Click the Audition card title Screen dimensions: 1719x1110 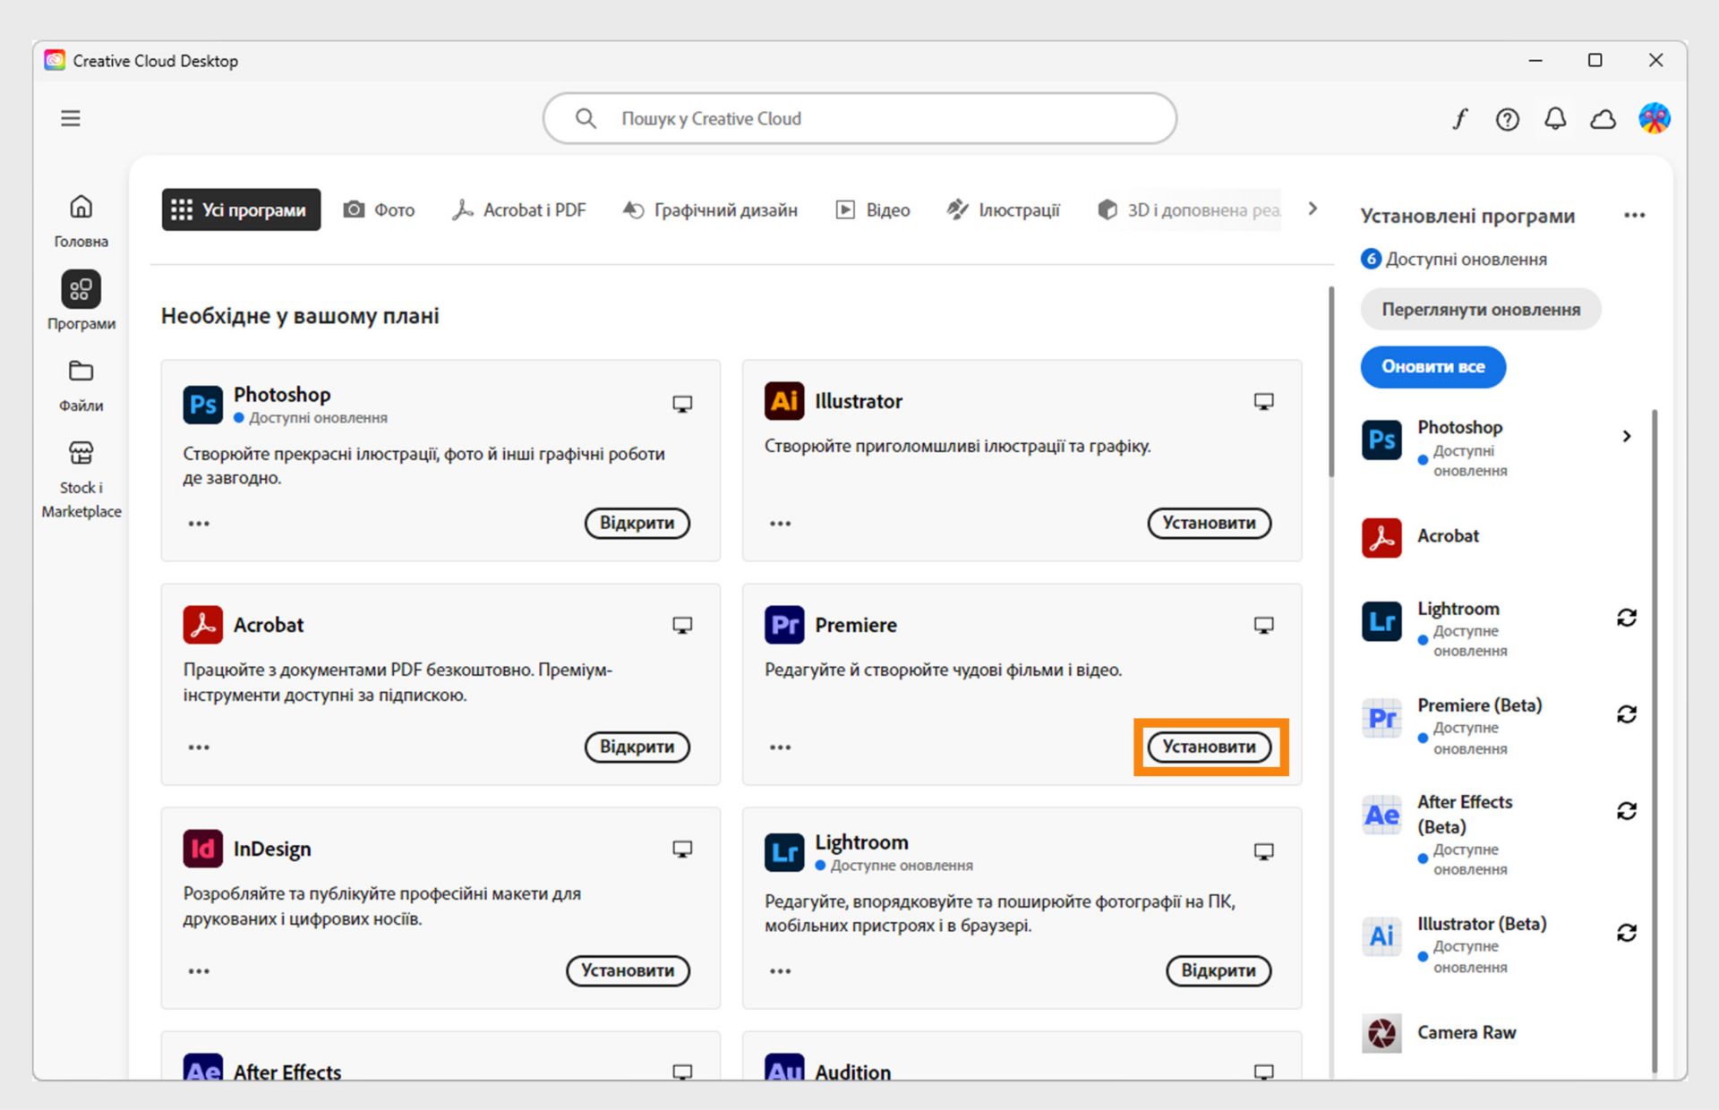(x=852, y=1072)
